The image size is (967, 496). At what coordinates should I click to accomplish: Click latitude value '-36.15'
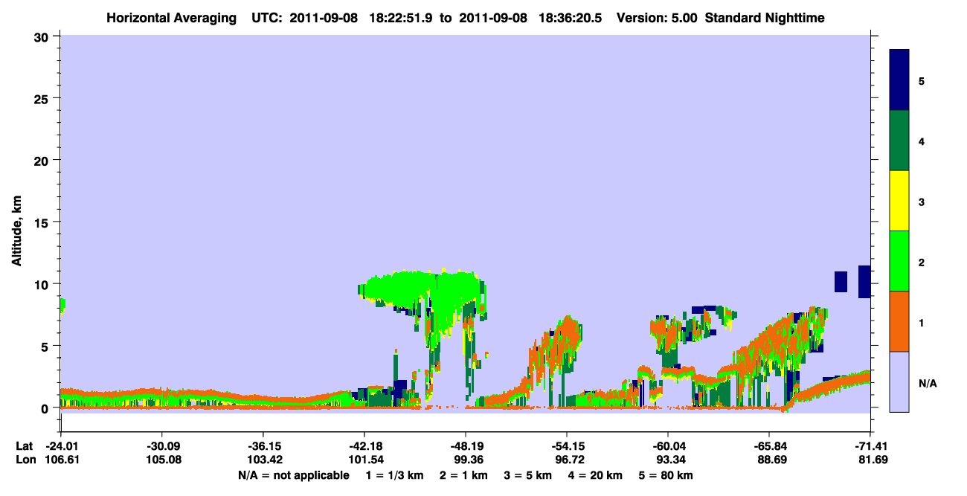[x=263, y=446]
